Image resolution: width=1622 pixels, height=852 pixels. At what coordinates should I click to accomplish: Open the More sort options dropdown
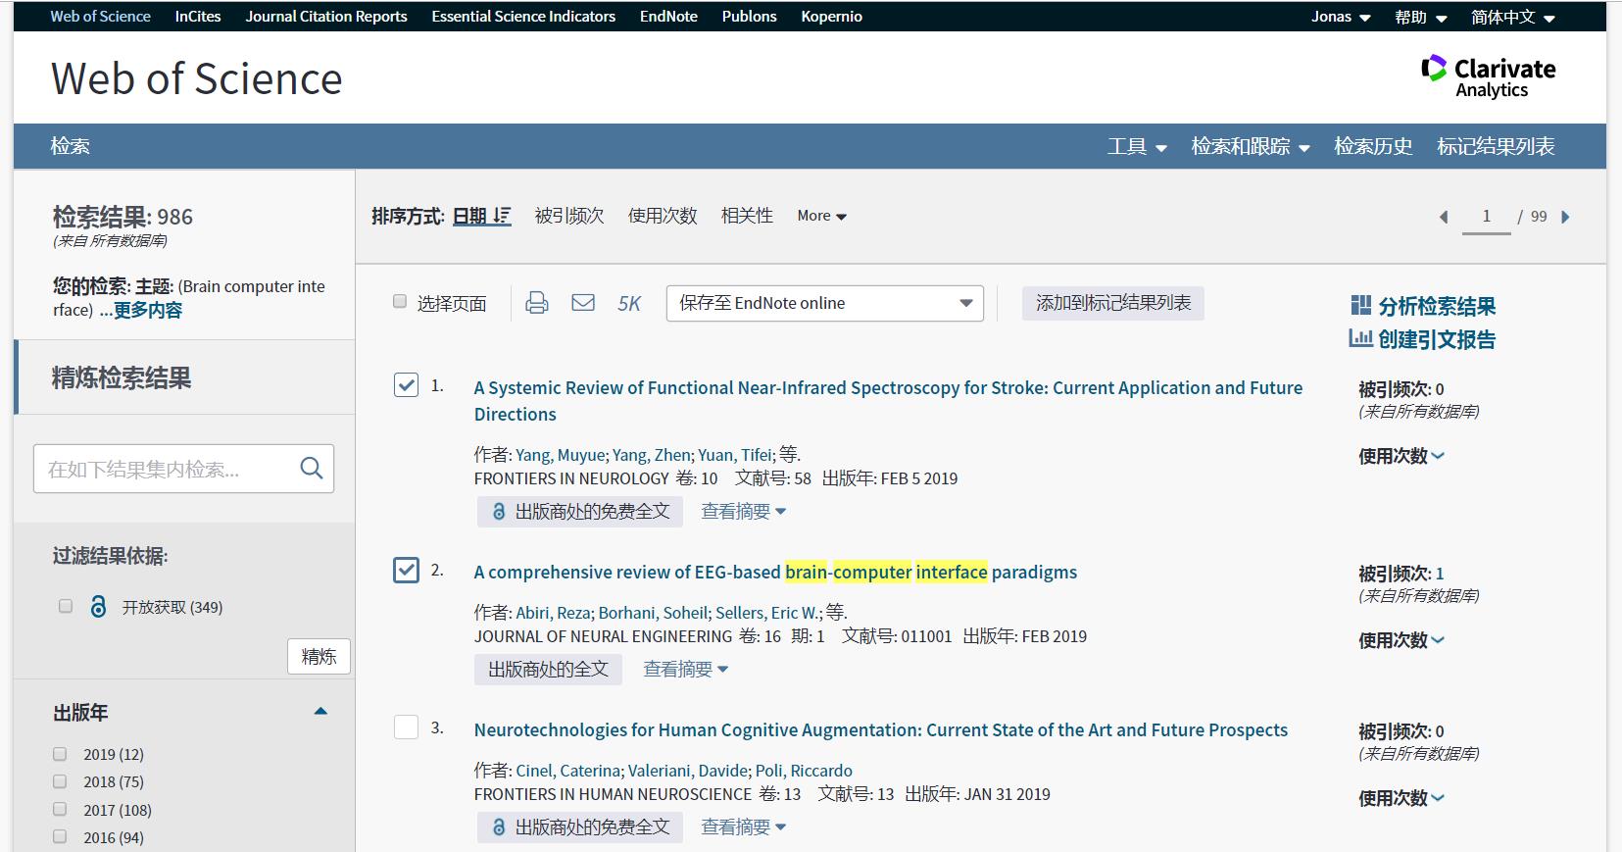coord(821,216)
